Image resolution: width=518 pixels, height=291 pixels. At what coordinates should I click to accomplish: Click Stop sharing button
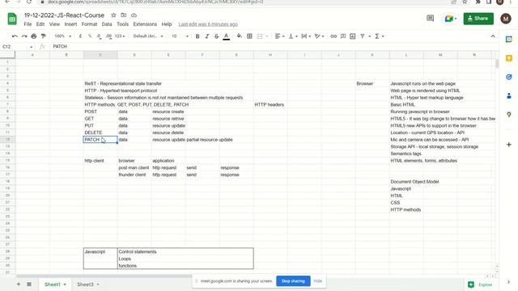(x=293, y=281)
